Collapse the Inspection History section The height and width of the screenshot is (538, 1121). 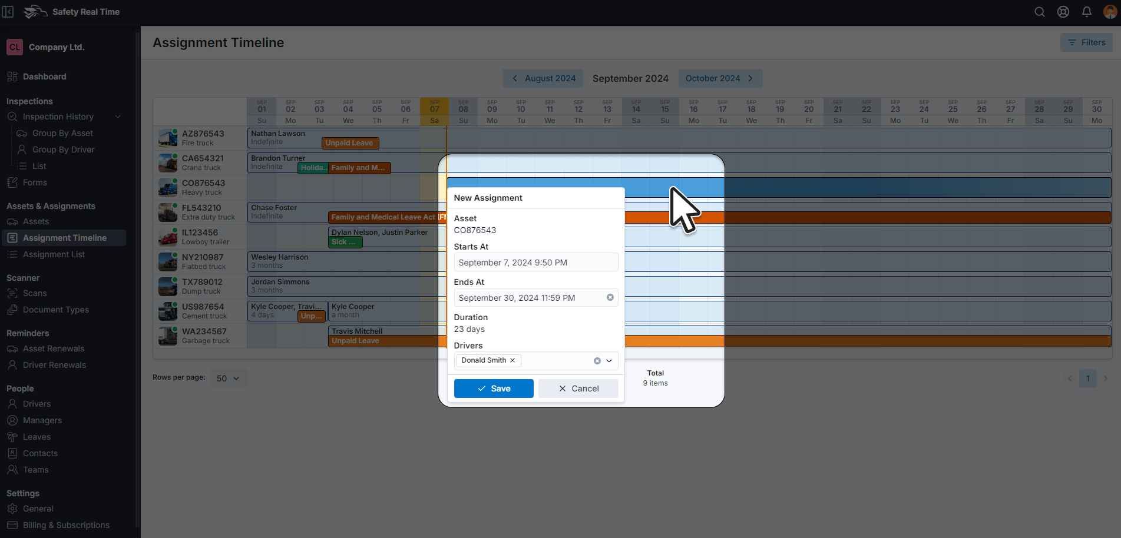point(118,117)
